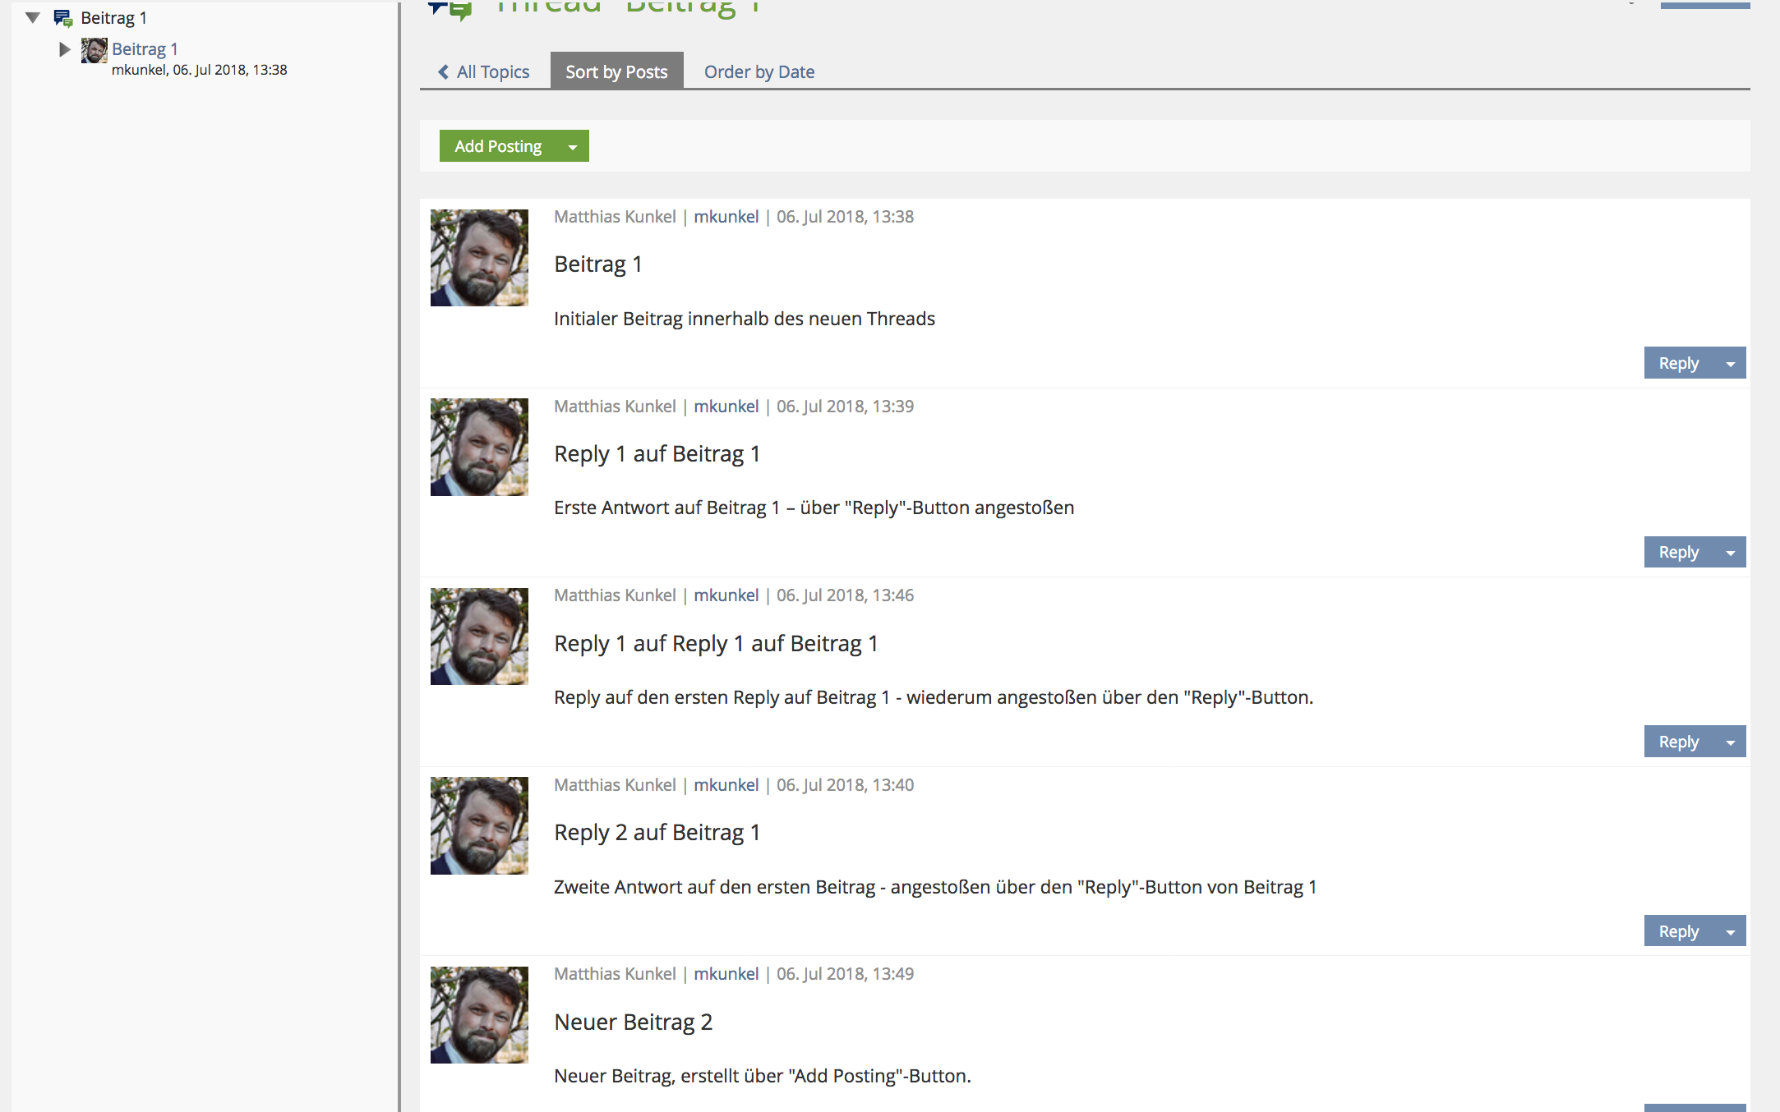This screenshot has width=1780, height=1112.
Task: Click the avatar of the 13:38 posting
Action: coord(479,258)
